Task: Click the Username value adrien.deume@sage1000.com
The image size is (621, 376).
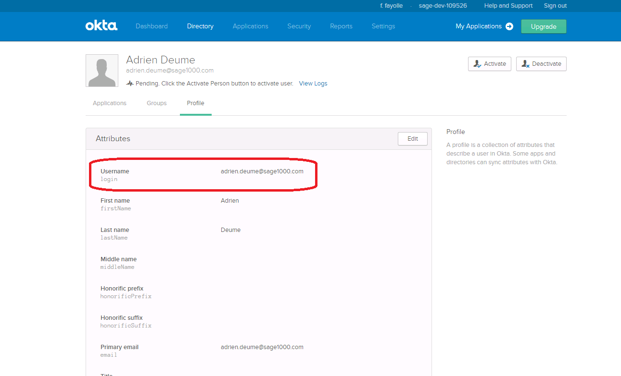Action: pyautogui.click(x=262, y=171)
